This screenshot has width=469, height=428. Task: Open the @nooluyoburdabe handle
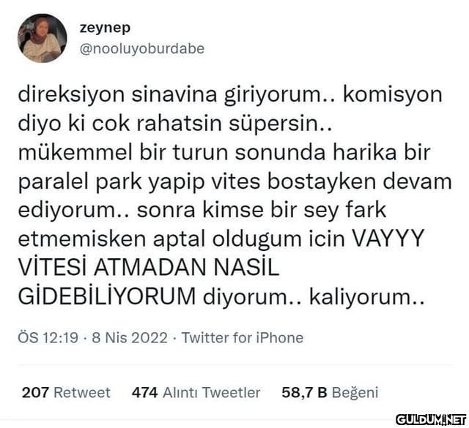pos(142,49)
